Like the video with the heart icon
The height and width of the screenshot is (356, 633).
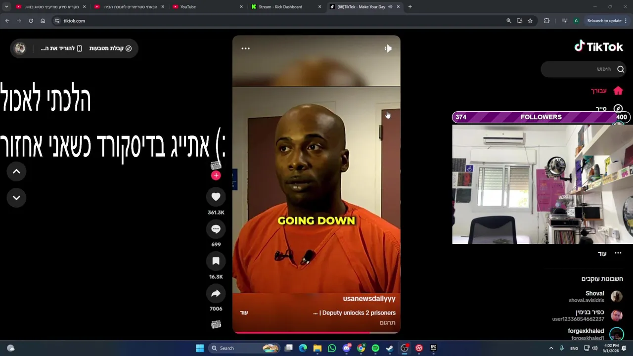coord(216,197)
